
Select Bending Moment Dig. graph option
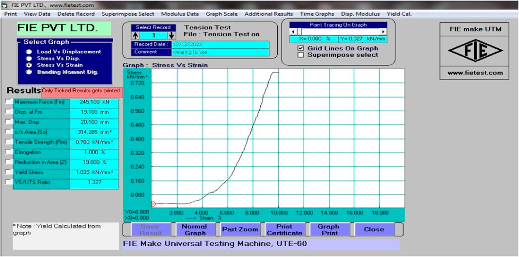(29, 72)
